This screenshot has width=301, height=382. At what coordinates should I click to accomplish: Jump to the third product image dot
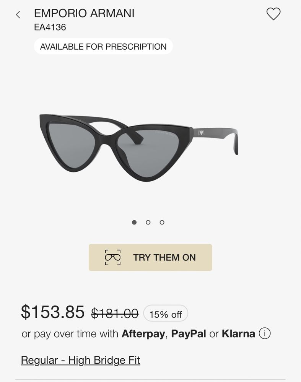tap(162, 222)
